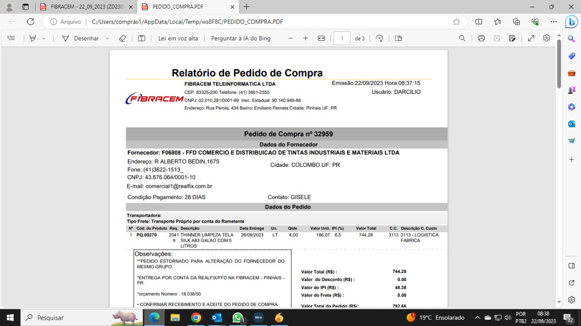
Task: Enter PDF full screen mode
Action: [531, 39]
